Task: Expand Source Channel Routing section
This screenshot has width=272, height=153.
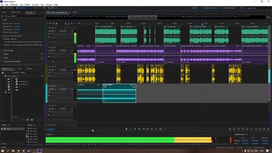Action: (x=2, y=62)
